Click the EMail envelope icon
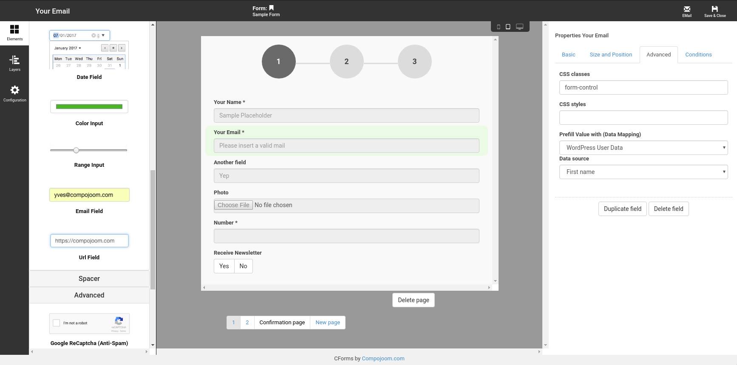 [687, 9]
